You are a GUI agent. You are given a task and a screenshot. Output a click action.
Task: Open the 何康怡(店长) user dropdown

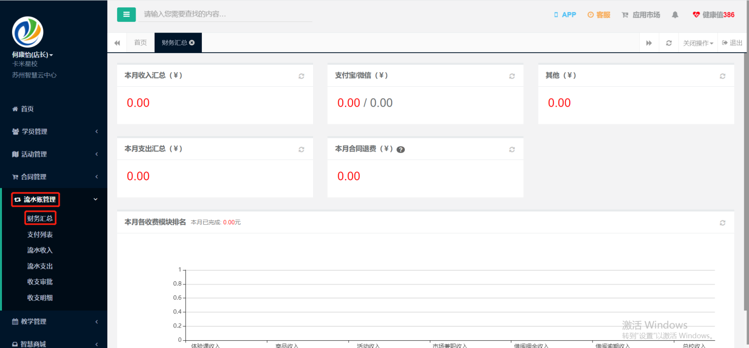point(33,55)
